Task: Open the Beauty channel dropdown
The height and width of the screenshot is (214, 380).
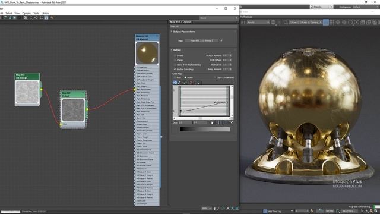Action: [258, 23]
